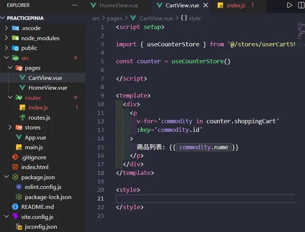Expand the stores folder chevron
Viewport: 305px width, 232px height.
[x=10, y=128]
